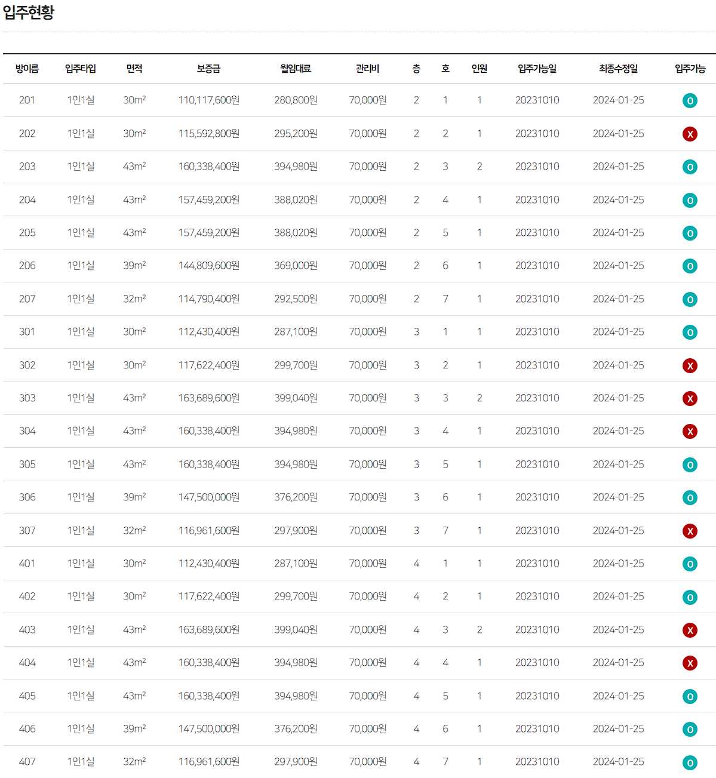Select room name 201 cell
This screenshot has width=716, height=778.
tap(27, 100)
